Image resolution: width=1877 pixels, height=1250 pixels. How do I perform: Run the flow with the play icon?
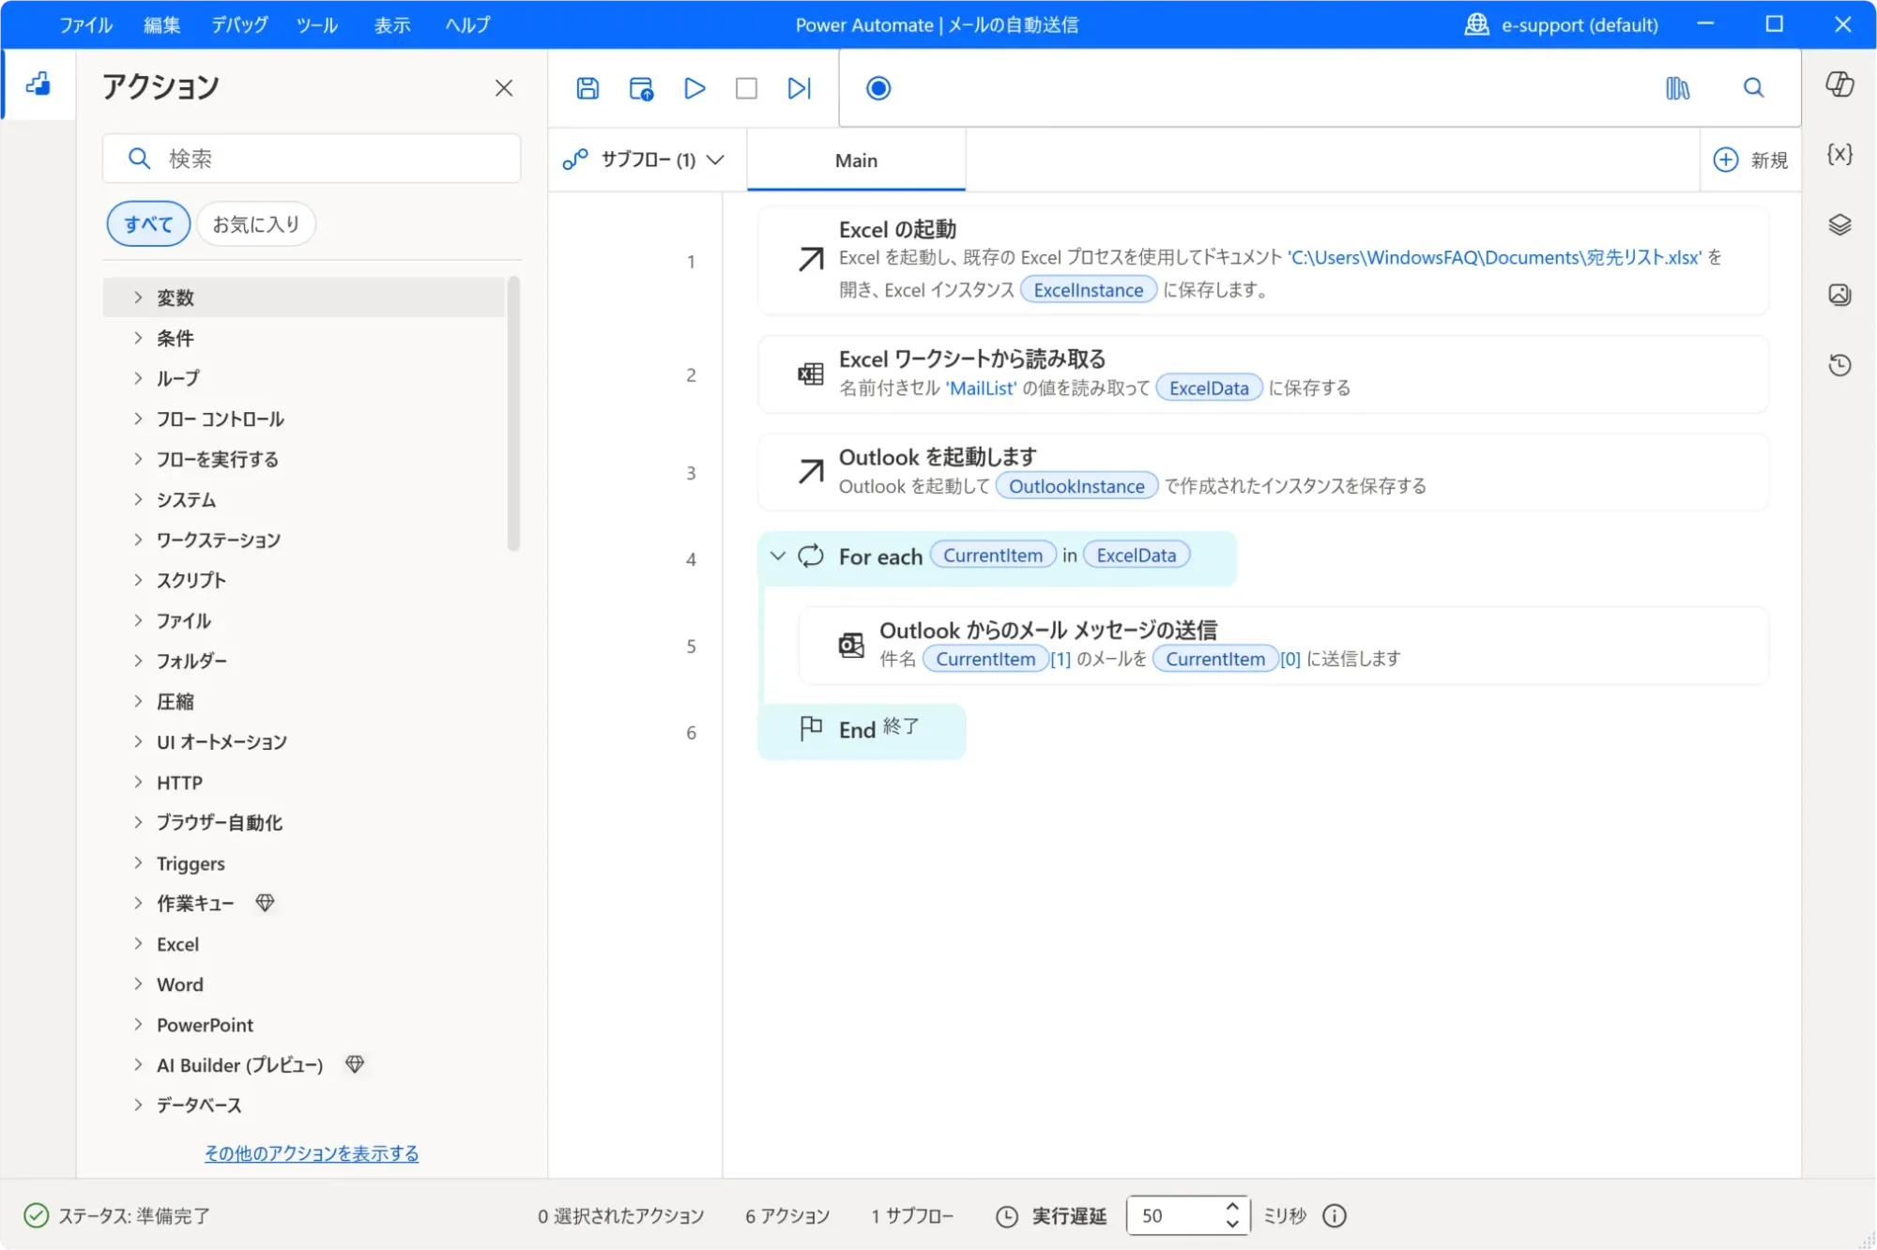(694, 88)
